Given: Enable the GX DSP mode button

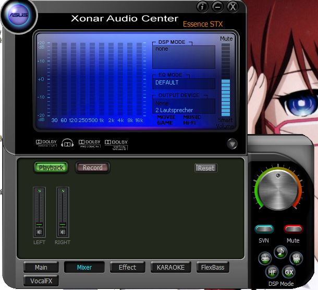Looking at the screenshot, I should point(289,272).
